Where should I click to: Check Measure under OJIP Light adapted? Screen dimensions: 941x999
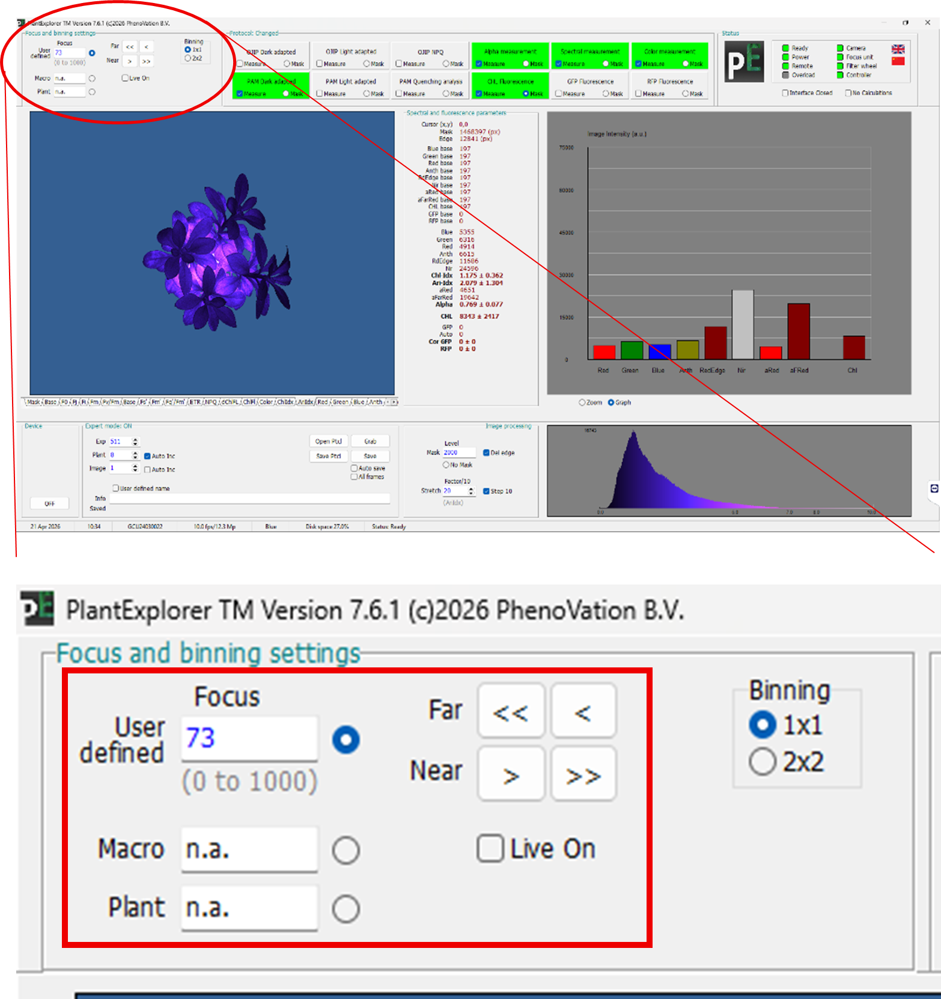[x=320, y=64]
